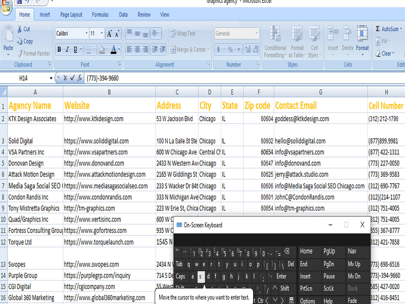Shrink font size button
This screenshot has width=405, height=304.
pyautogui.click(x=117, y=34)
